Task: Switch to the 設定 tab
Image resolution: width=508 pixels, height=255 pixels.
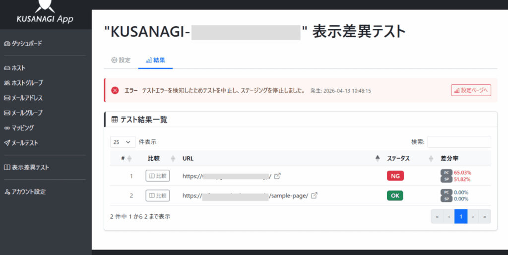Action: tap(121, 60)
